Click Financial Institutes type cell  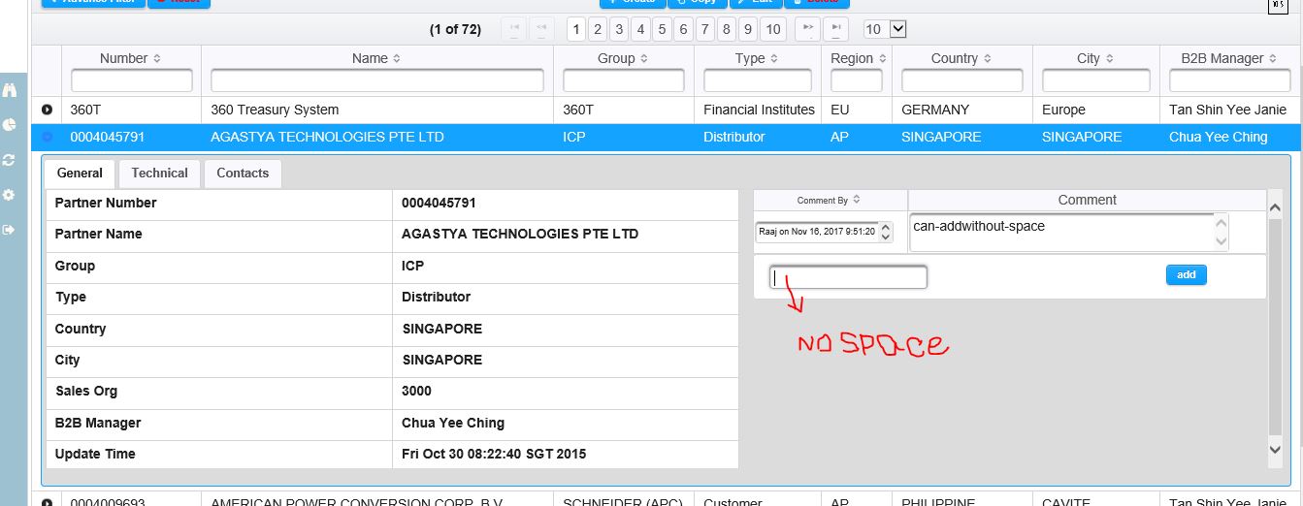click(x=759, y=110)
